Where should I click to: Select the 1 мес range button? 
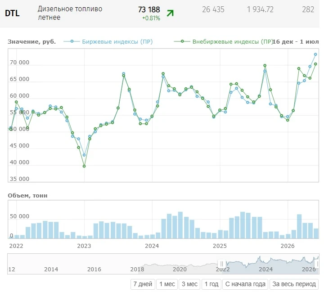pos(167,284)
